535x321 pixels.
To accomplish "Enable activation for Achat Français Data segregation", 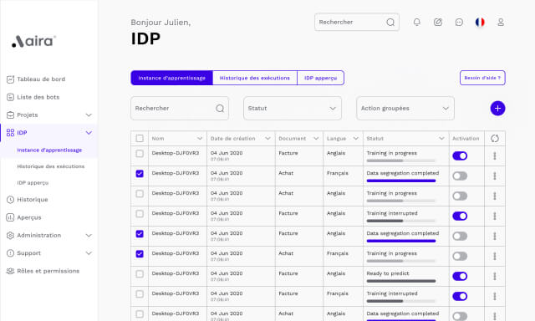I will pos(460,176).
